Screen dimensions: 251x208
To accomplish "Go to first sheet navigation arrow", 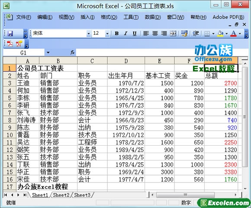I will [6, 195].
